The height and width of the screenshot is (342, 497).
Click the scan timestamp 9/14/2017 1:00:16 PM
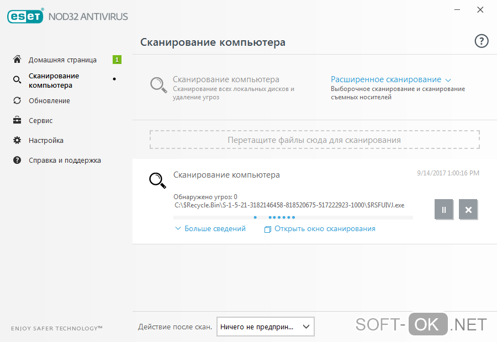[x=448, y=173]
